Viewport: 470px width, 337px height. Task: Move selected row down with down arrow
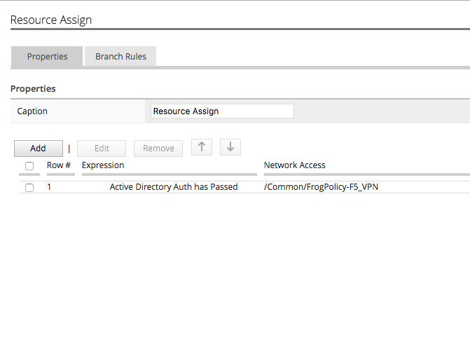pos(230,147)
